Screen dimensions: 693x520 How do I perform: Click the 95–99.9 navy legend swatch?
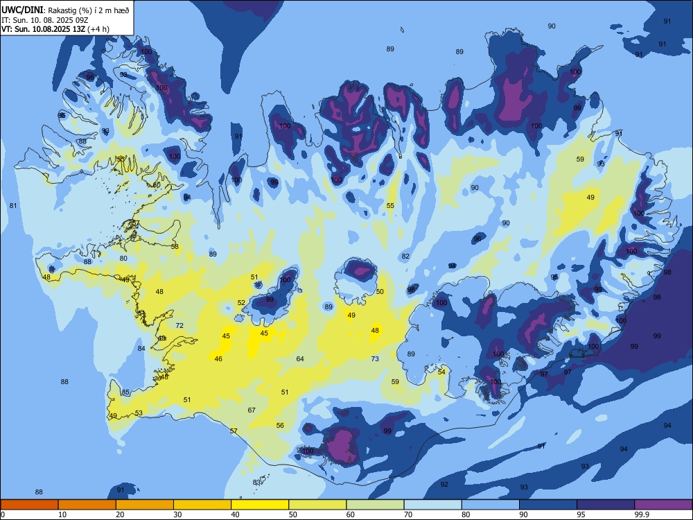[606, 505]
